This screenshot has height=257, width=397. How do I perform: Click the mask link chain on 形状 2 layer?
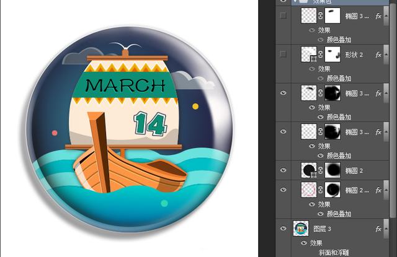click(321, 54)
